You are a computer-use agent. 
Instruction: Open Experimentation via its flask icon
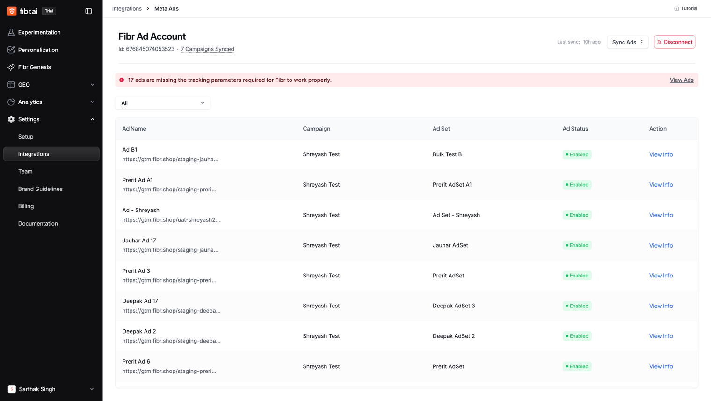[11, 32]
